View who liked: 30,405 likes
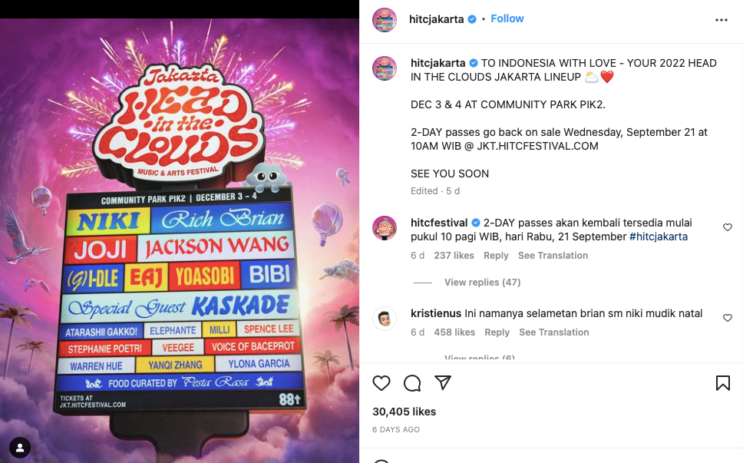Screen dimensions: 743x463 [405, 412]
